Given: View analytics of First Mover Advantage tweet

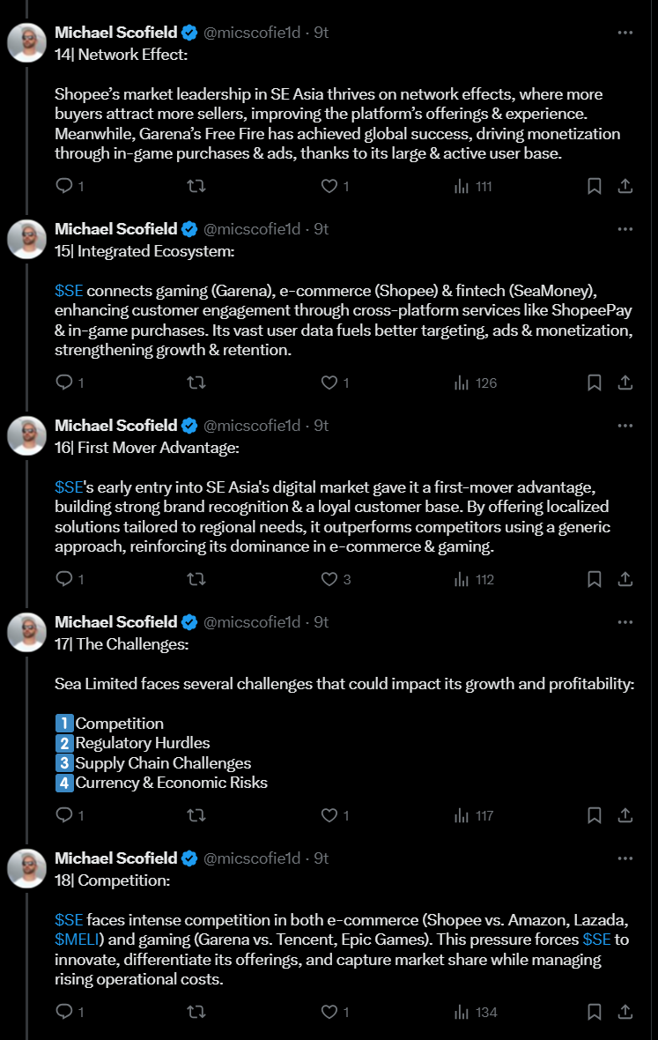Looking at the screenshot, I should click(x=473, y=579).
